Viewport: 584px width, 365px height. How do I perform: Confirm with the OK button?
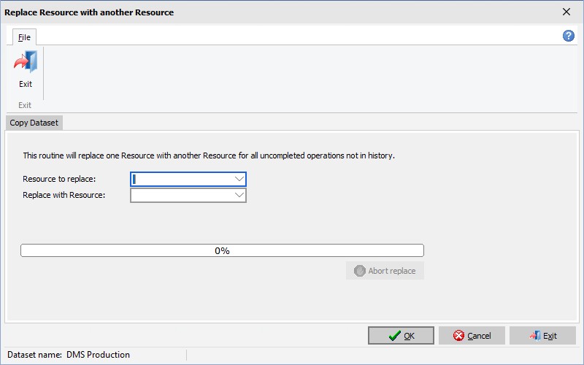[x=401, y=336]
